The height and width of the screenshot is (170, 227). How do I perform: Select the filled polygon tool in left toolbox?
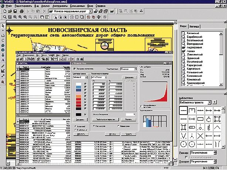(3, 45)
